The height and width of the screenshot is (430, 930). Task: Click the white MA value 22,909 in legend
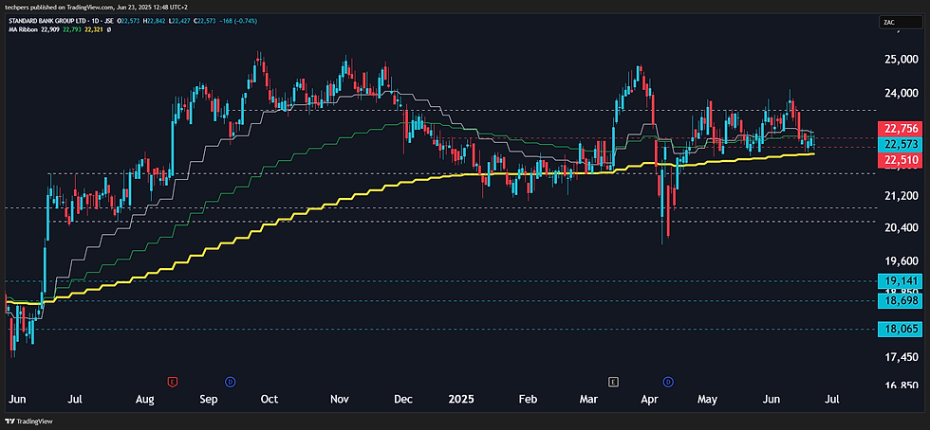coord(49,29)
